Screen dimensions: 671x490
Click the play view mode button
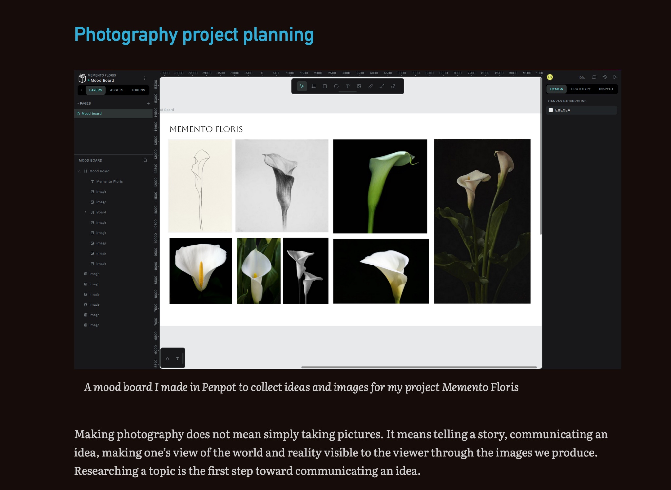click(615, 77)
